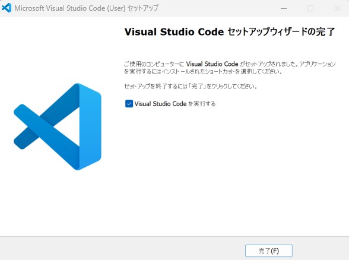Click the 'Microsoft Visual Studio Code (User) セットアップ' title
This screenshot has width=349, height=260.
[87, 8]
